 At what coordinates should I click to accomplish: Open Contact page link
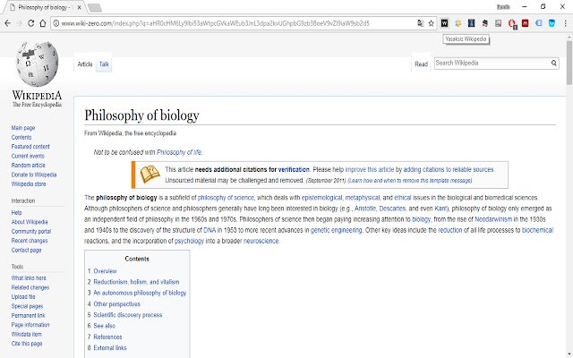click(x=26, y=251)
